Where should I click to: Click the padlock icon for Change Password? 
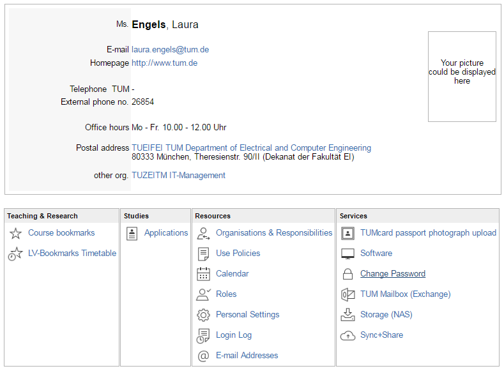pos(347,274)
